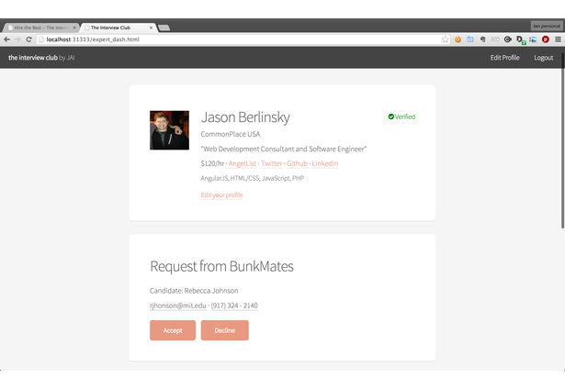Click the Web Development Consultant tagline
This screenshot has width=565, height=389.
[284, 149]
